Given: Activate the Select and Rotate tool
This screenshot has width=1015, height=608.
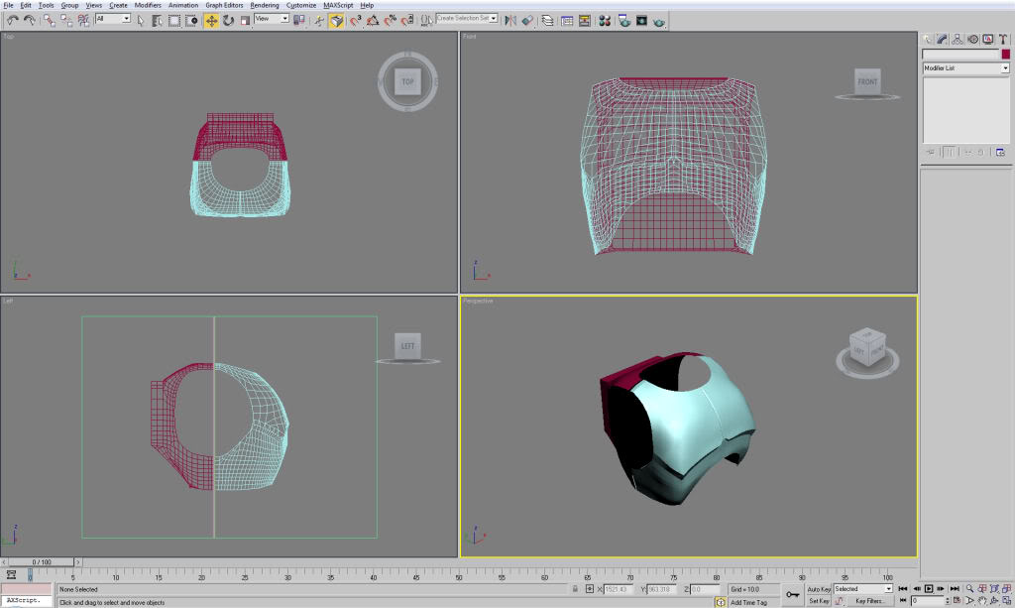Looking at the screenshot, I should coord(228,20).
